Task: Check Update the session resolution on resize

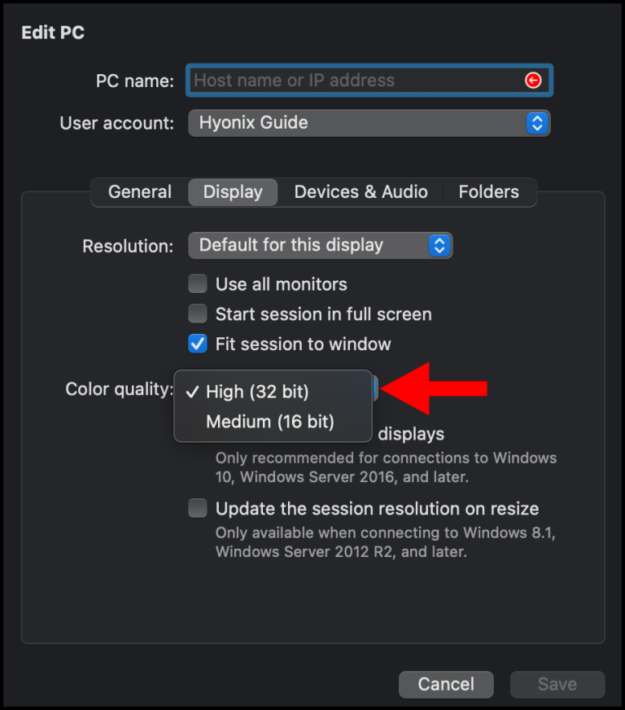Action: tap(197, 507)
